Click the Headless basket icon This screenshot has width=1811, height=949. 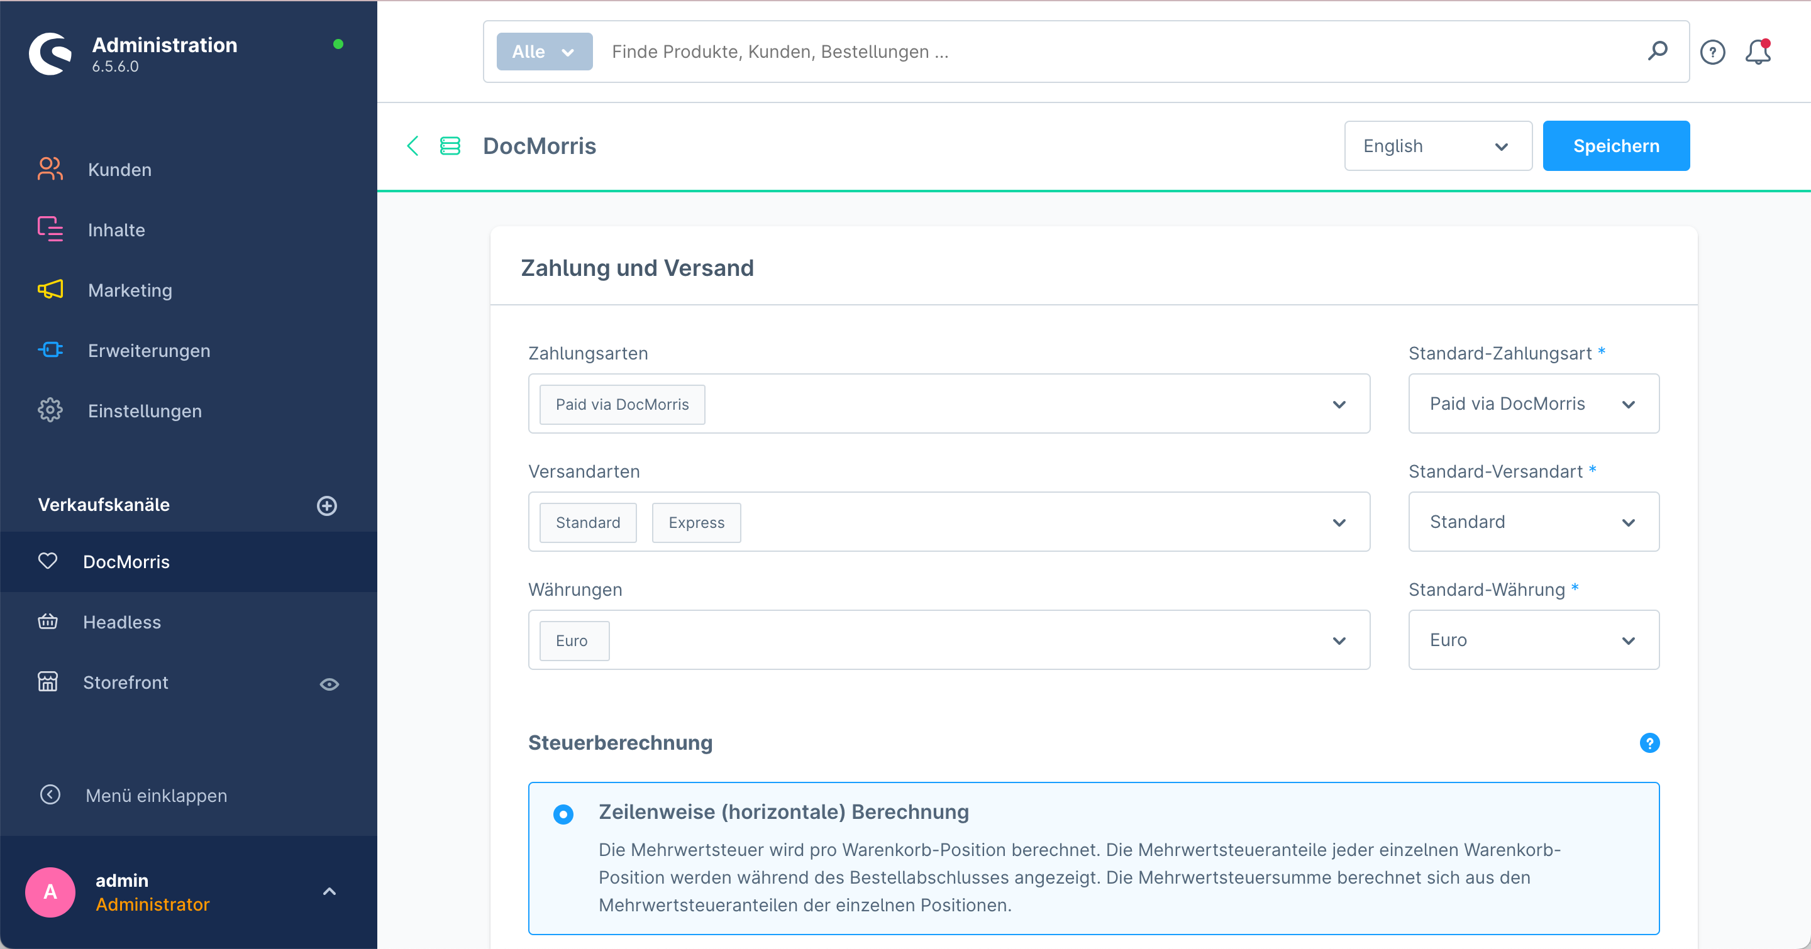(48, 622)
